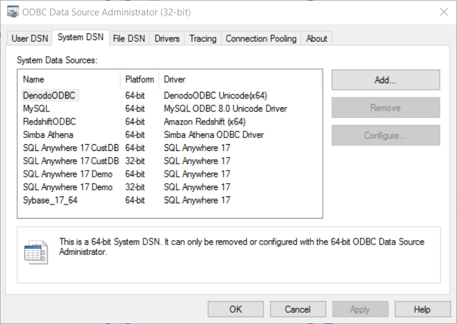Click the Apply button
Screen dimensions: 457x324
[360, 309]
